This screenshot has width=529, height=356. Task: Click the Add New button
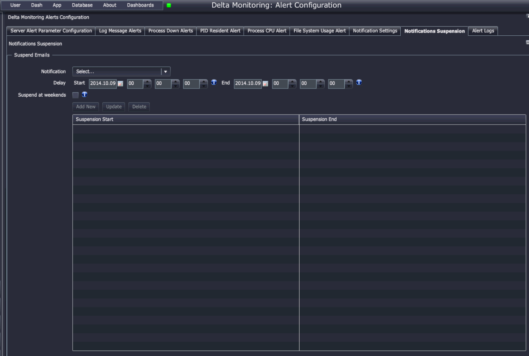coord(86,107)
